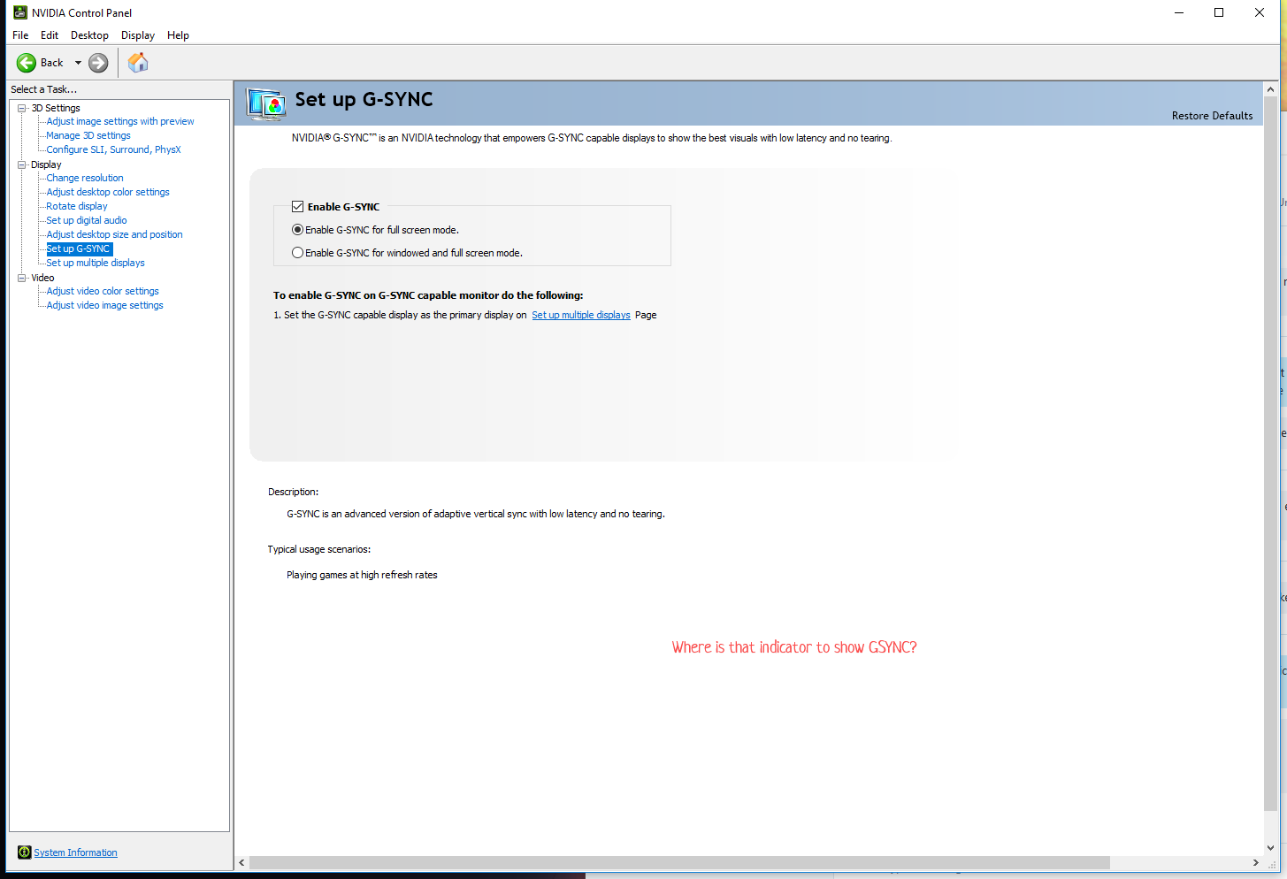Click the vertical scrollbar thumb
This screenshot has height=879, width=1287.
coord(1271,455)
